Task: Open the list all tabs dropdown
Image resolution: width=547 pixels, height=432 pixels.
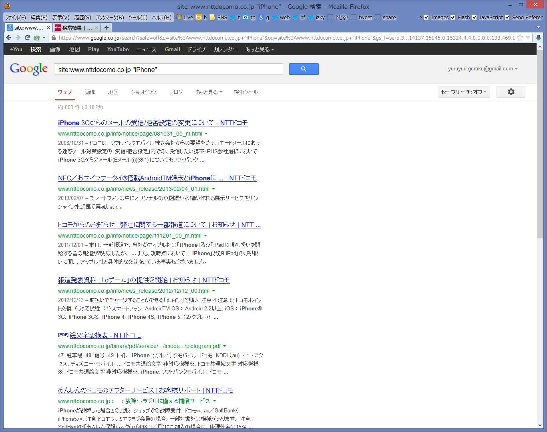Action: pyautogui.click(x=538, y=27)
